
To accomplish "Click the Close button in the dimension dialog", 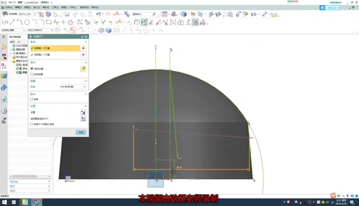I will coord(81,132).
